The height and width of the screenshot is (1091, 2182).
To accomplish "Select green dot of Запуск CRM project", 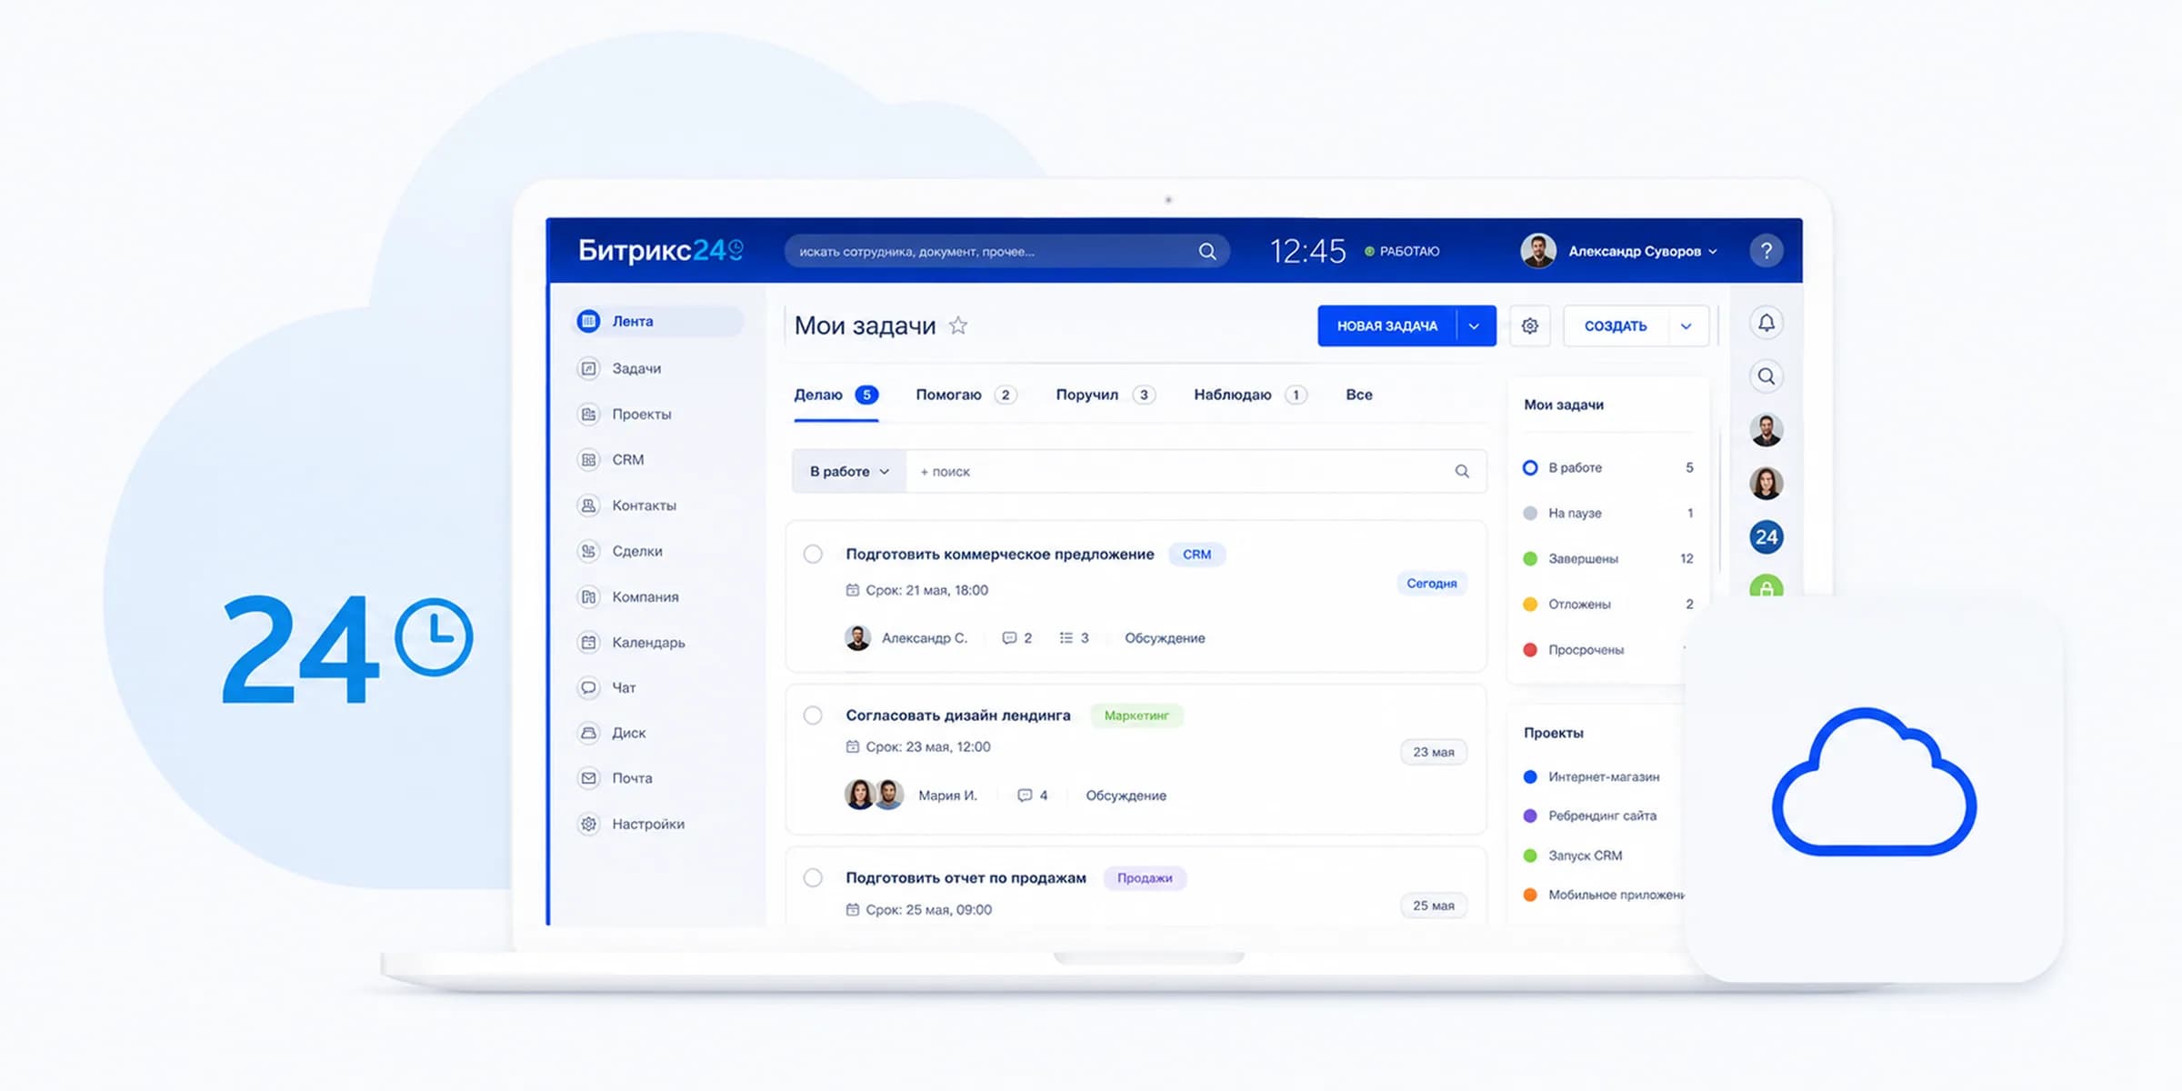I will [x=1530, y=856].
